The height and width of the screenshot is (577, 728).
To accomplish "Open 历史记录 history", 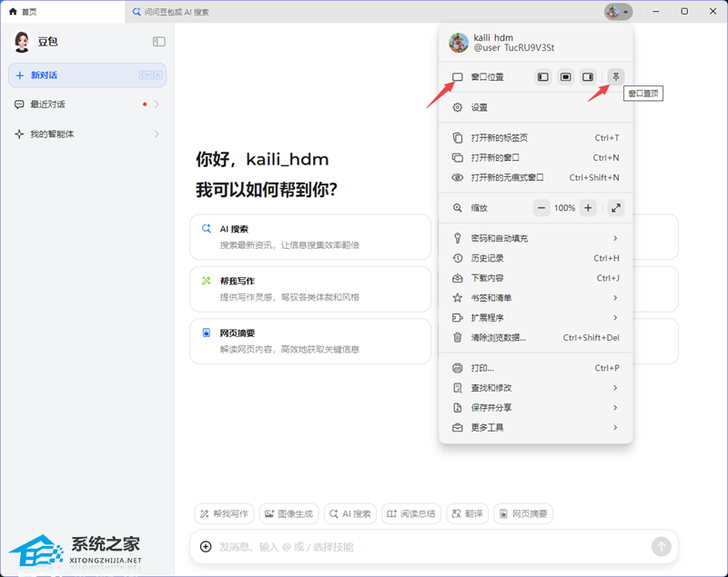I will click(536, 258).
